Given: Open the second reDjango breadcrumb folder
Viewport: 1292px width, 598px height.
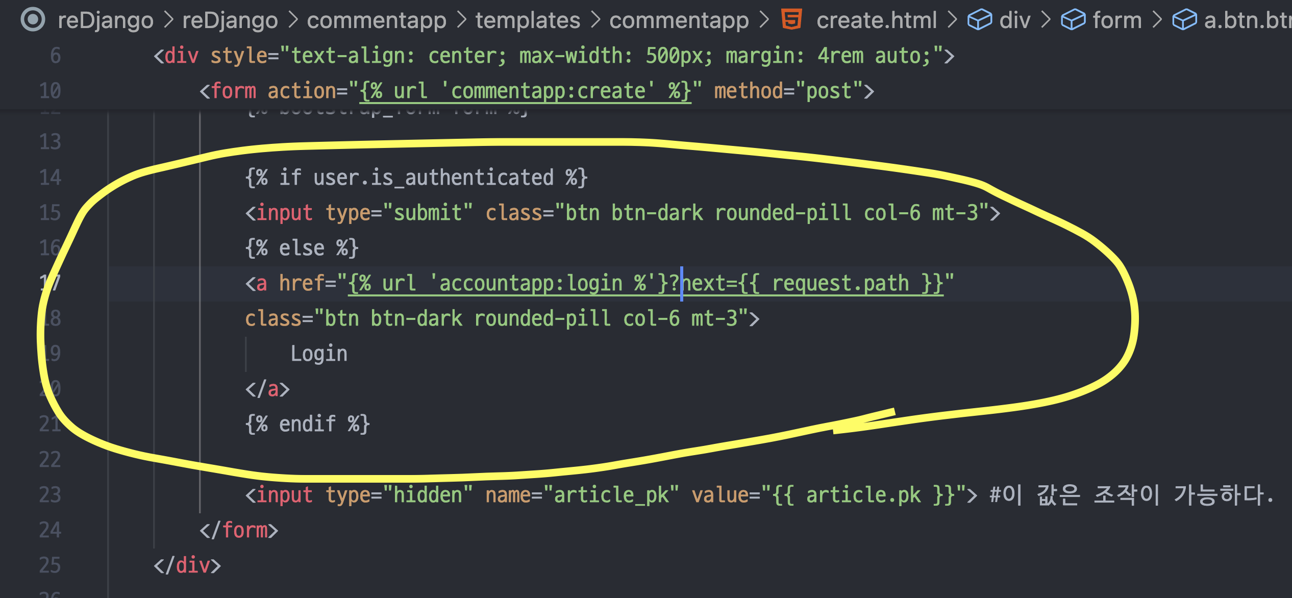Looking at the screenshot, I should pyautogui.click(x=230, y=20).
